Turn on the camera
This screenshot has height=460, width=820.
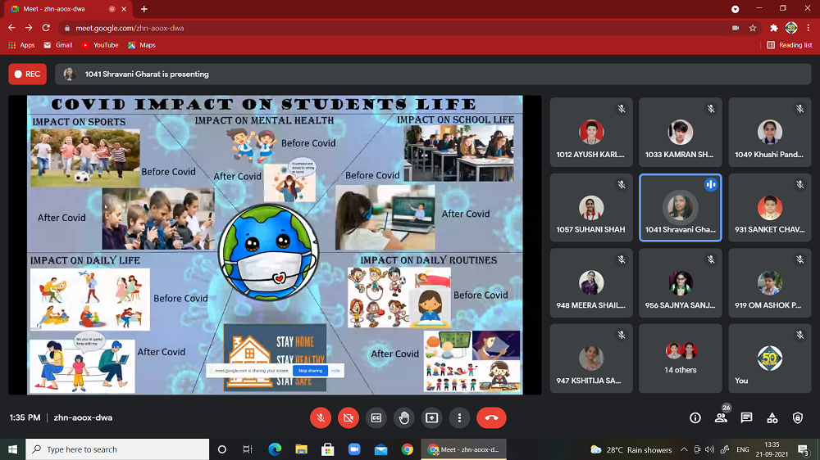tap(348, 417)
